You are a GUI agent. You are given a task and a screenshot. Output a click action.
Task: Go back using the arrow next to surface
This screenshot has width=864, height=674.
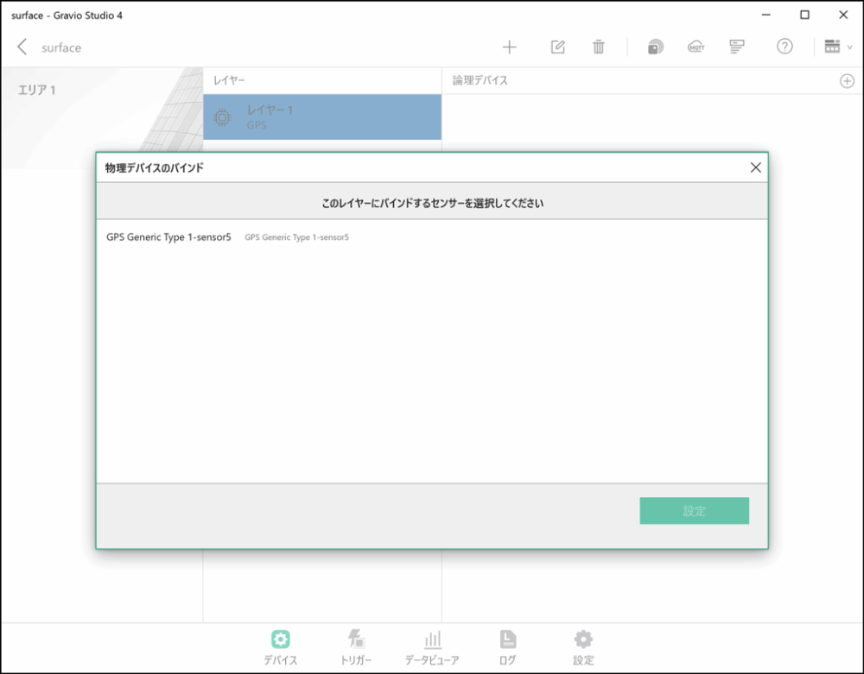coord(22,47)
